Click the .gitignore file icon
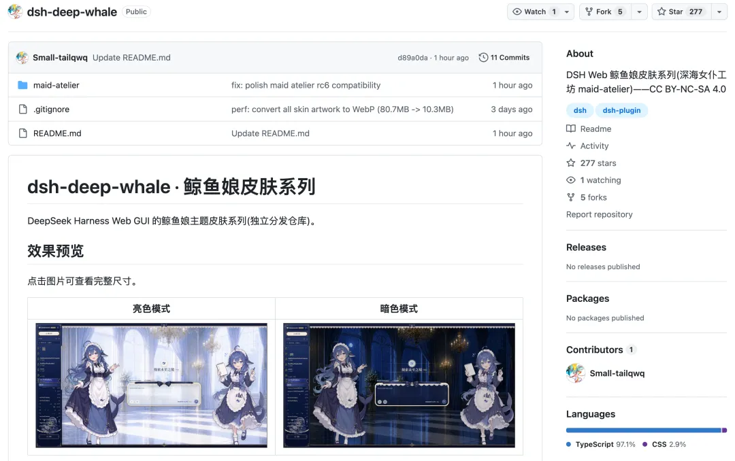Screen dimensions: 735x461 (22, 109)
